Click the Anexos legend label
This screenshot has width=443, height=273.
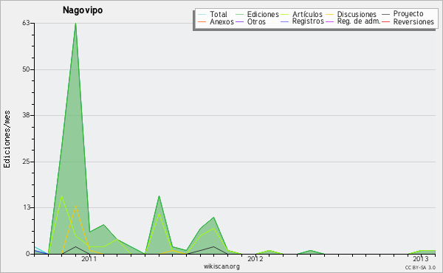click(x=221, y=21)
